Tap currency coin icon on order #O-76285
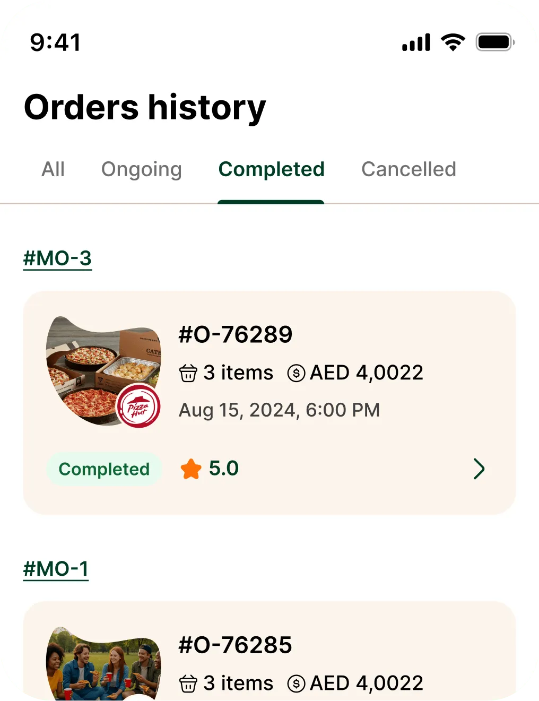The width and height of the screenshot is (539, 701). coord(296,684)
